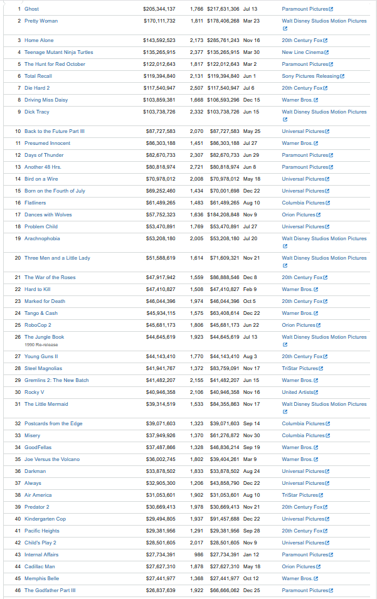The height and width of the screenshot is (599, 377).
Task: Click the $184,208,848 total for Dances with Wolves
Action: [223, 215]
